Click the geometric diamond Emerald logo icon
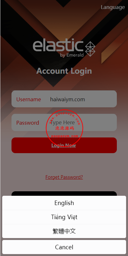The width and height of the screenshot is (128, 256). [90, 49]
